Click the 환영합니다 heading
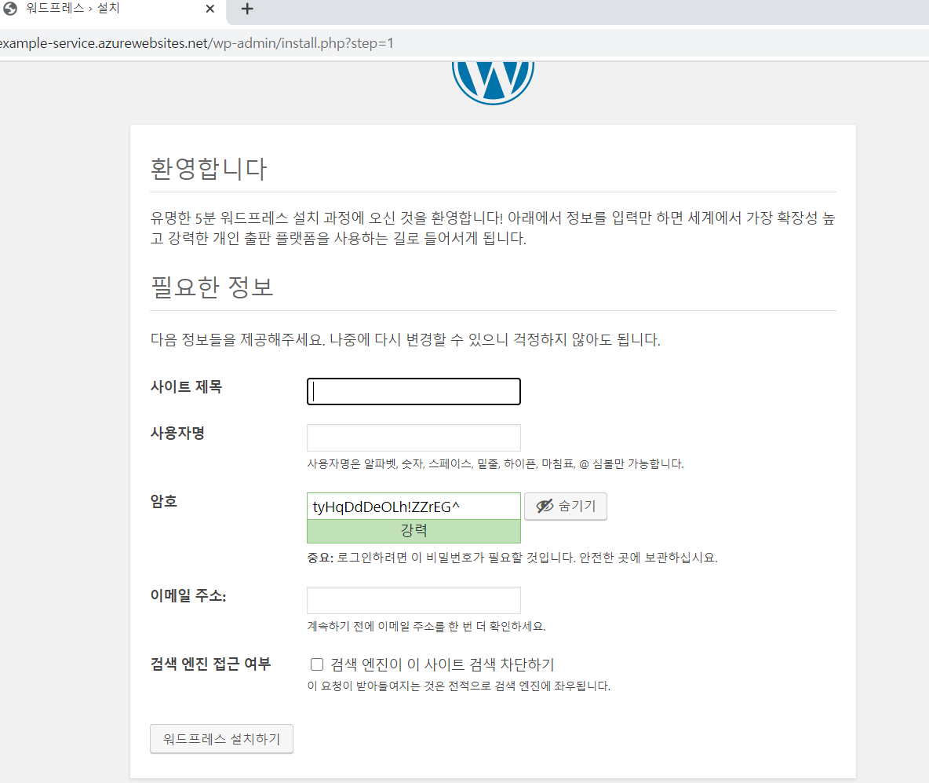The image size is (929, 783). click(x=209, y=169)
